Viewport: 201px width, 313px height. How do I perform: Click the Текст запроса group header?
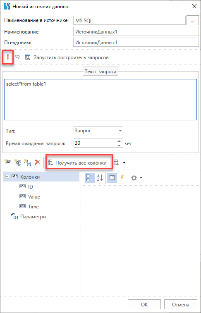pos(100,72)
